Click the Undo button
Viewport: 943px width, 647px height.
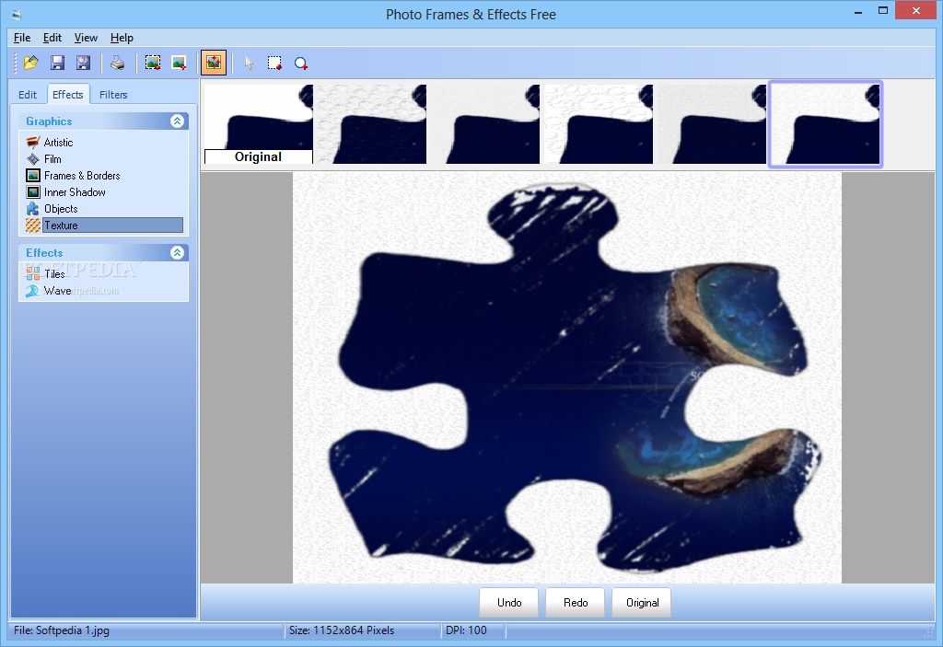pos(508,603)
